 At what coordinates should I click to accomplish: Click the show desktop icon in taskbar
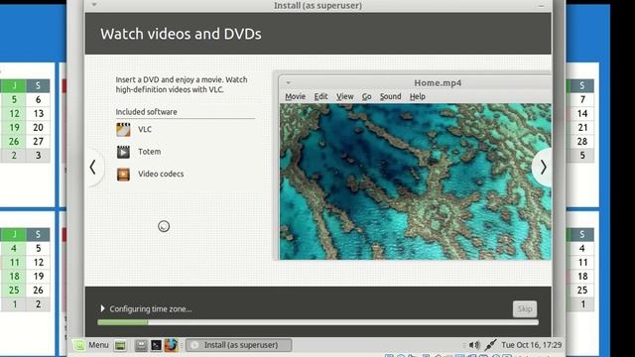[x=120, y=345]
